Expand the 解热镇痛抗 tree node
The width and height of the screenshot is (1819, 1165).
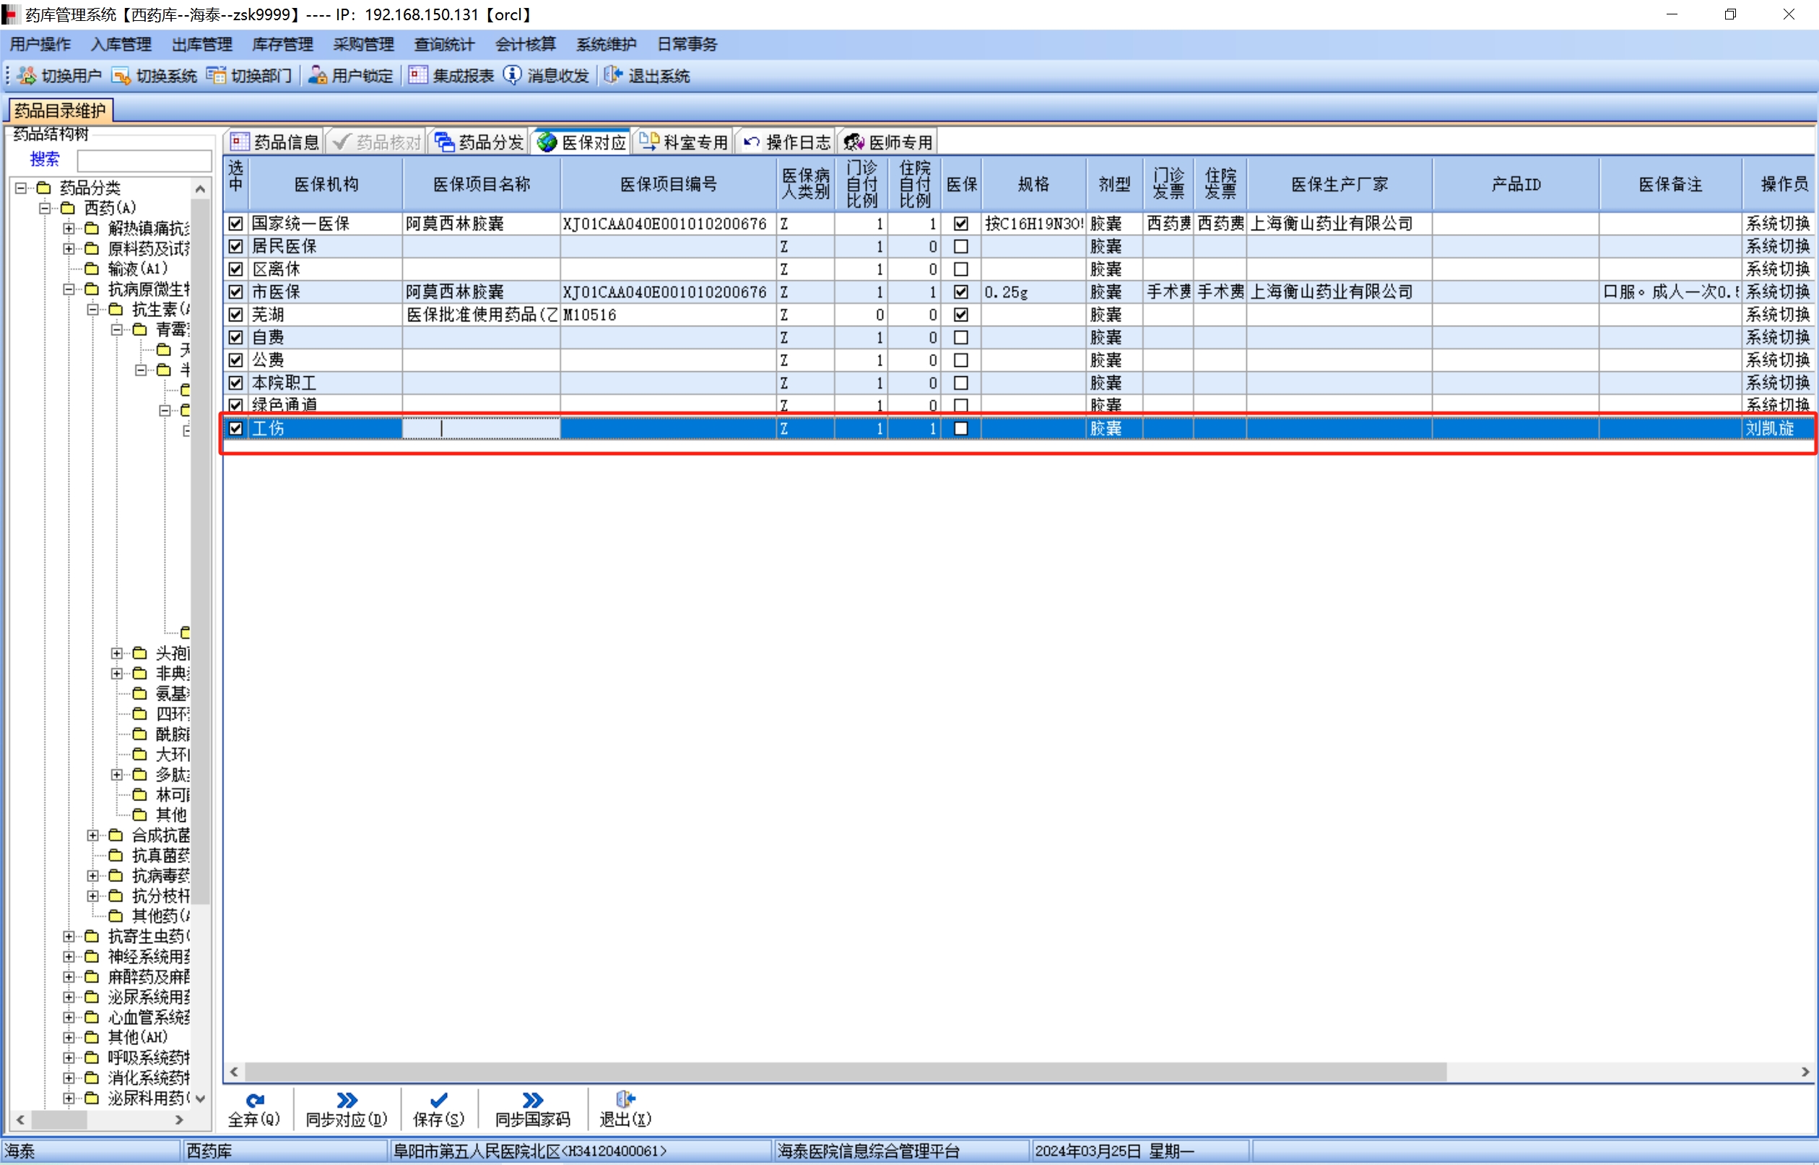pyautogui.click(x=69, y=228)
